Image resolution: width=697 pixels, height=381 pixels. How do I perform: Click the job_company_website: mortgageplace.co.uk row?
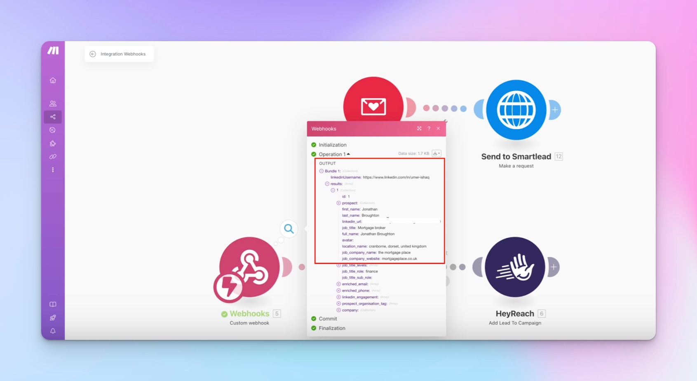[379, 258]
